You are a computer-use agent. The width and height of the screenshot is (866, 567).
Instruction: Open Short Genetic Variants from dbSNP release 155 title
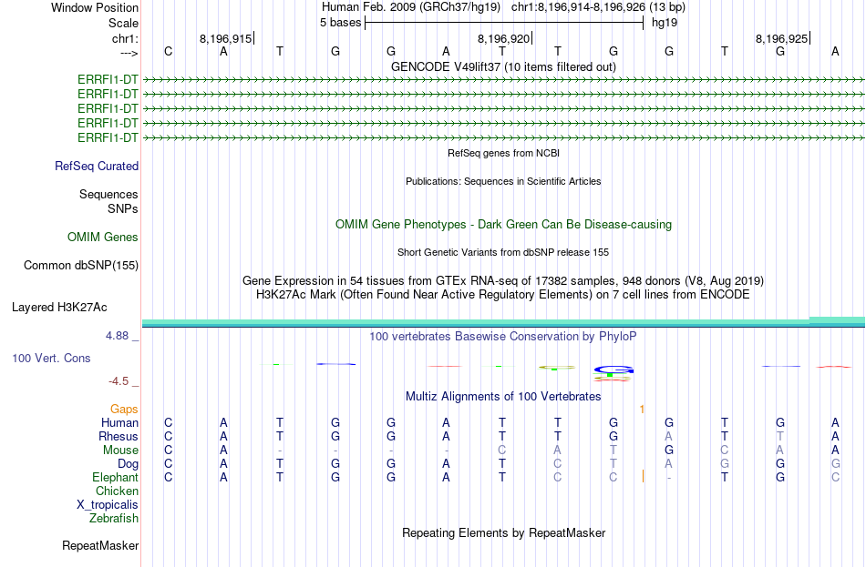coord(503,252)
